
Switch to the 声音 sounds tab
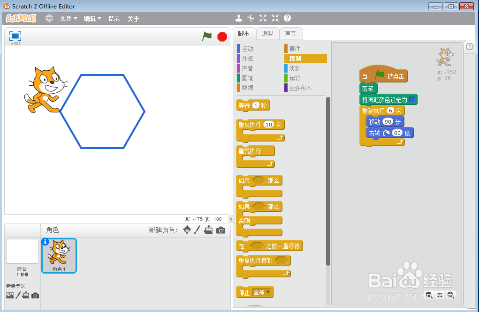click(291, 34)
